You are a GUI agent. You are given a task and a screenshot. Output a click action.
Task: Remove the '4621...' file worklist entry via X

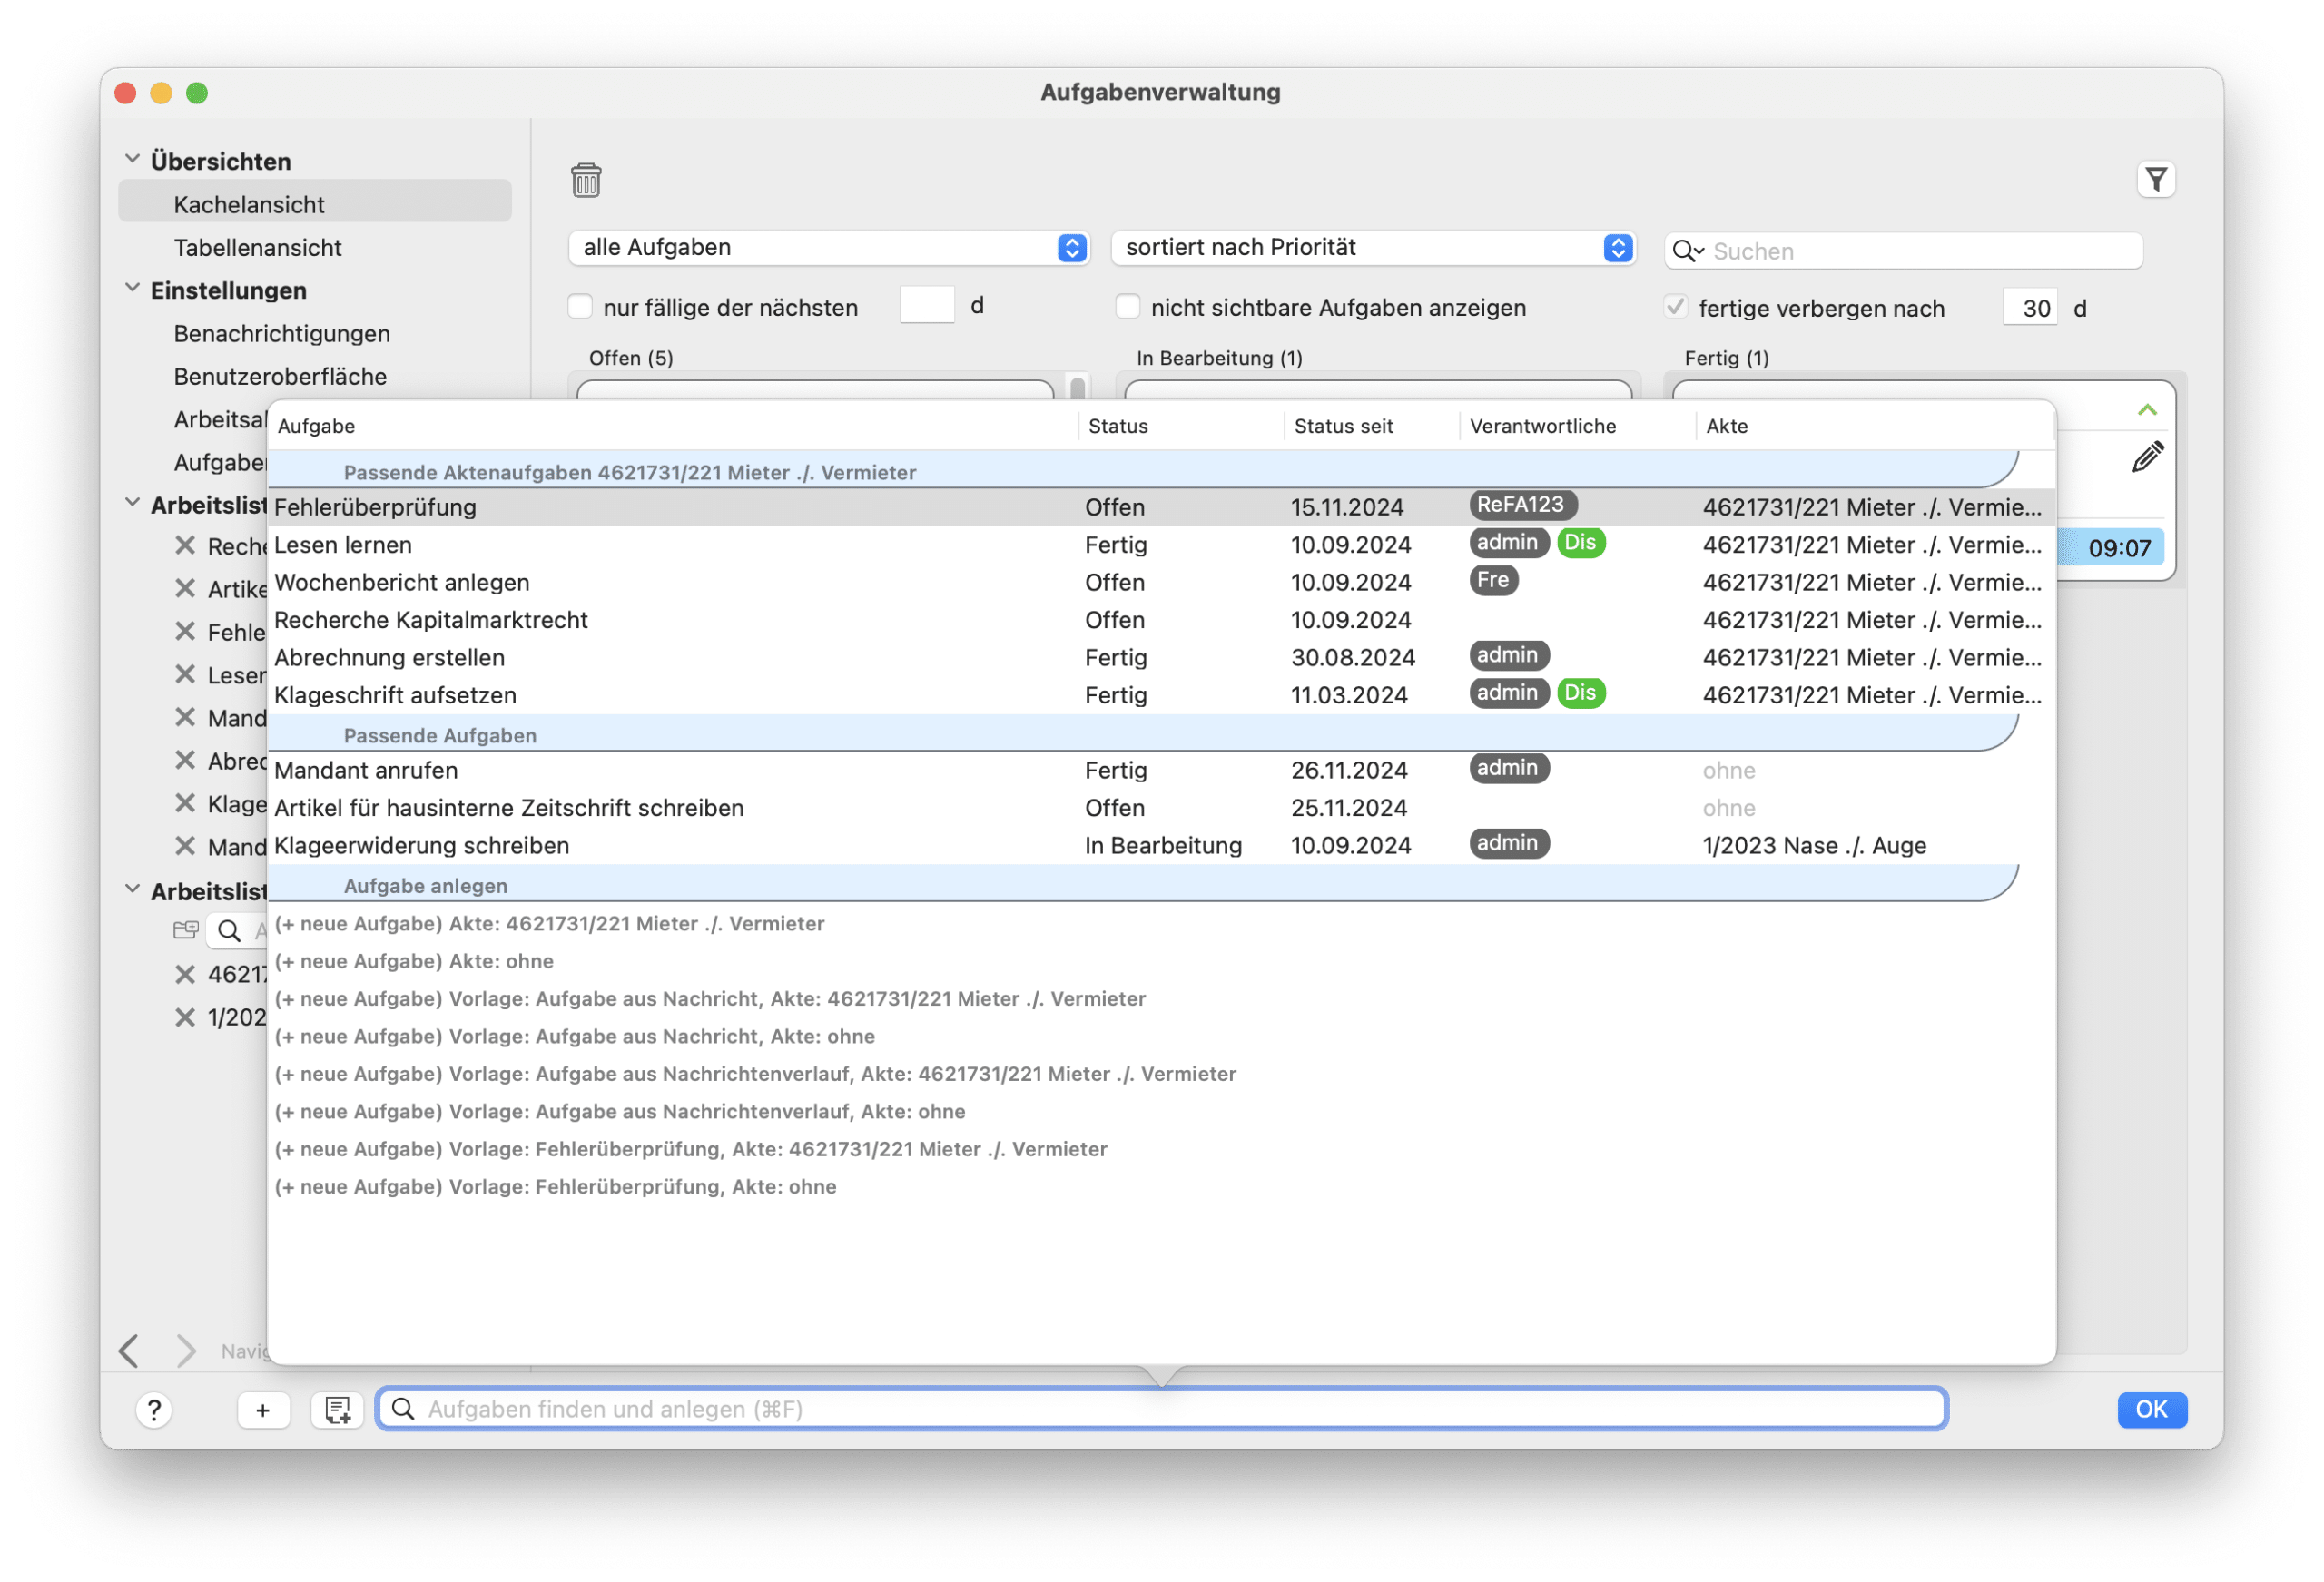click(185, 974)
